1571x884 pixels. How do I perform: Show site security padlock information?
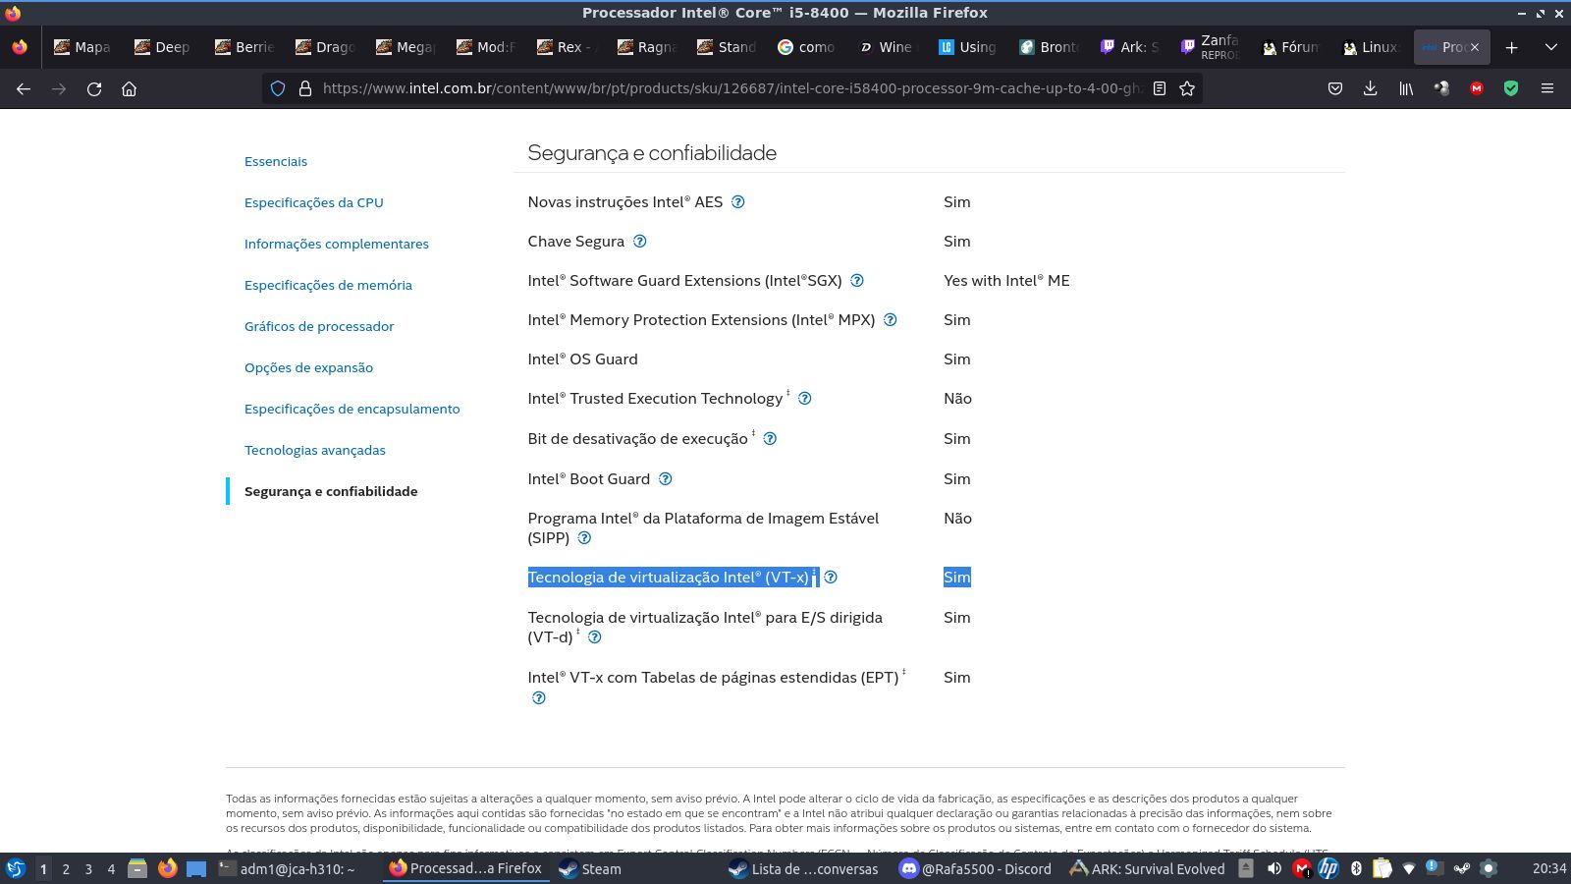[305, 88]
